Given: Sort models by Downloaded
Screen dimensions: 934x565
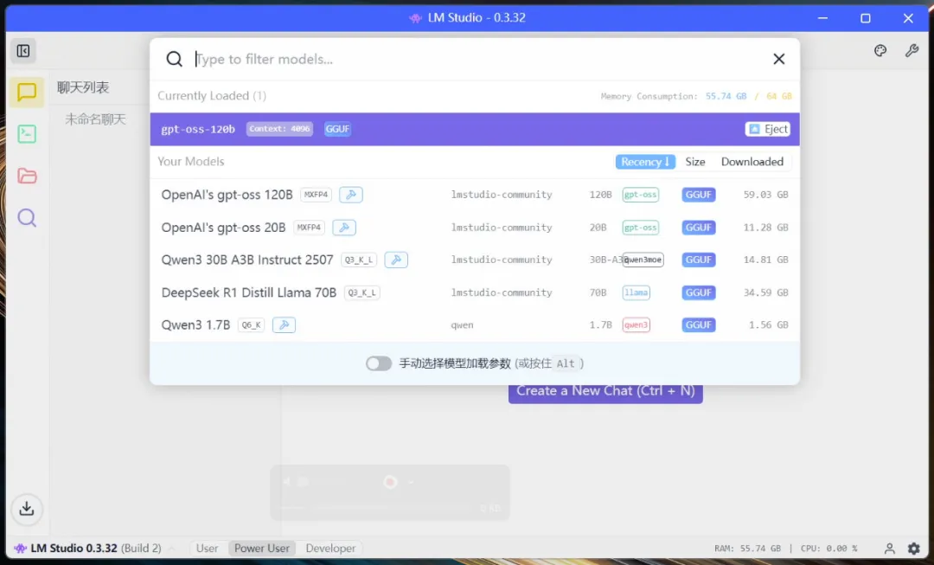Looking at the screenshot, I should pyautogui.click(x=752, y=162).
